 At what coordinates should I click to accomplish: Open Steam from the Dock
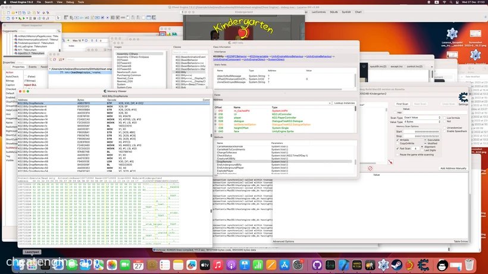pyautogui.click(x=396, y=265)
